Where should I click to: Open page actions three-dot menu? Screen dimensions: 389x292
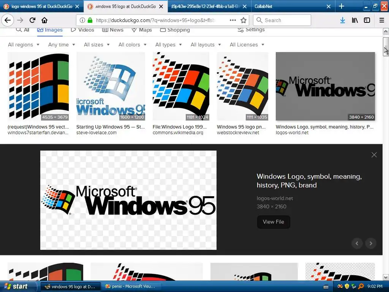click(x=233, y=21)
